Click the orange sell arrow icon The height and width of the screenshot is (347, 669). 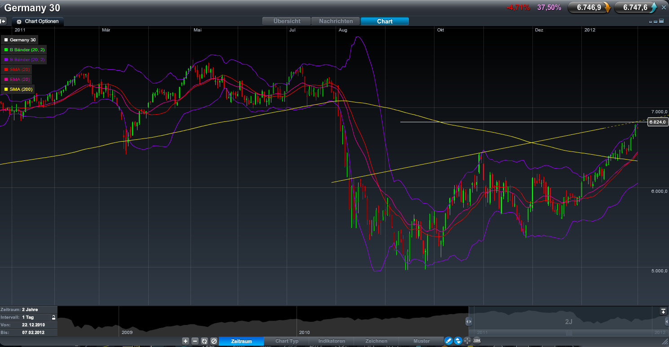607,7
